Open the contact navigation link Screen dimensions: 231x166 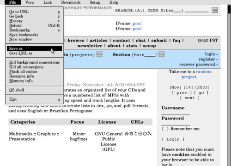pyautogui.click(x=122, y=41)
